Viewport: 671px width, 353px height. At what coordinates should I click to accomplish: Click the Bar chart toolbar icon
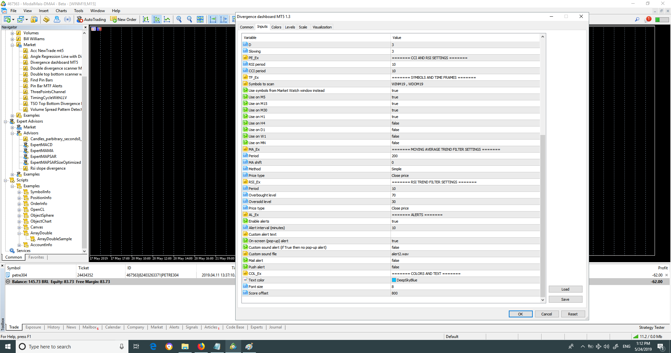click(x=146, y=20)
